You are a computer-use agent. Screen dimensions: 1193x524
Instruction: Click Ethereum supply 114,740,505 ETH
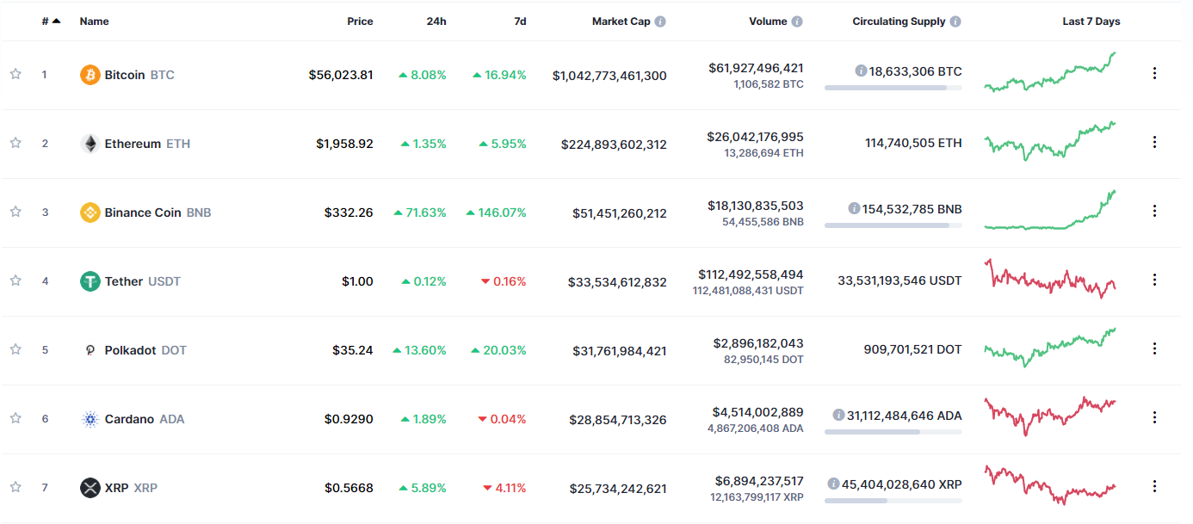[x=913, y=143]
